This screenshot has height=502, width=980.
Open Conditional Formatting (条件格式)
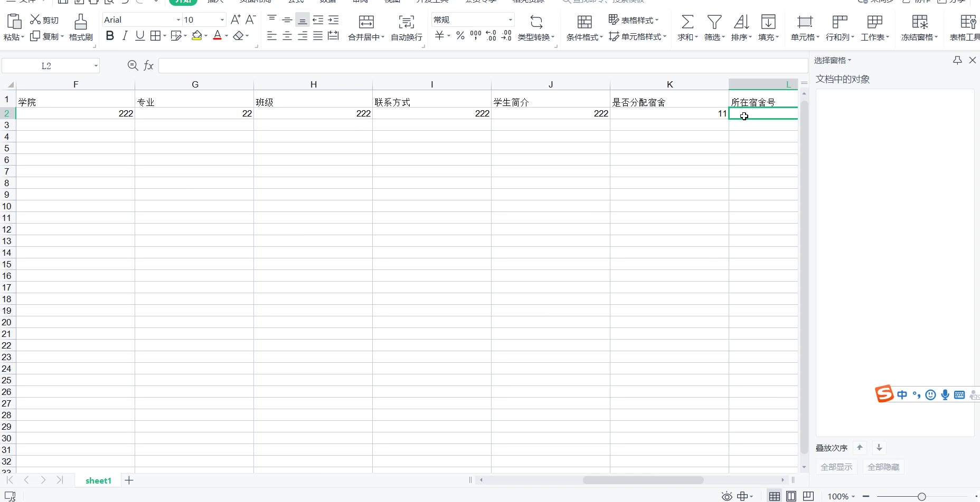[x=585, y=27]
